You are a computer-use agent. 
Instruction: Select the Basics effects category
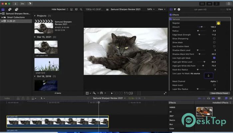coord(172,120)
